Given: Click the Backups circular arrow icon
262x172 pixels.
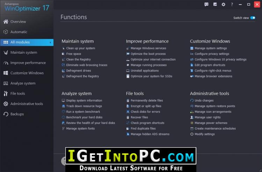Looking at the screenshot, I should tap(6, 114).
